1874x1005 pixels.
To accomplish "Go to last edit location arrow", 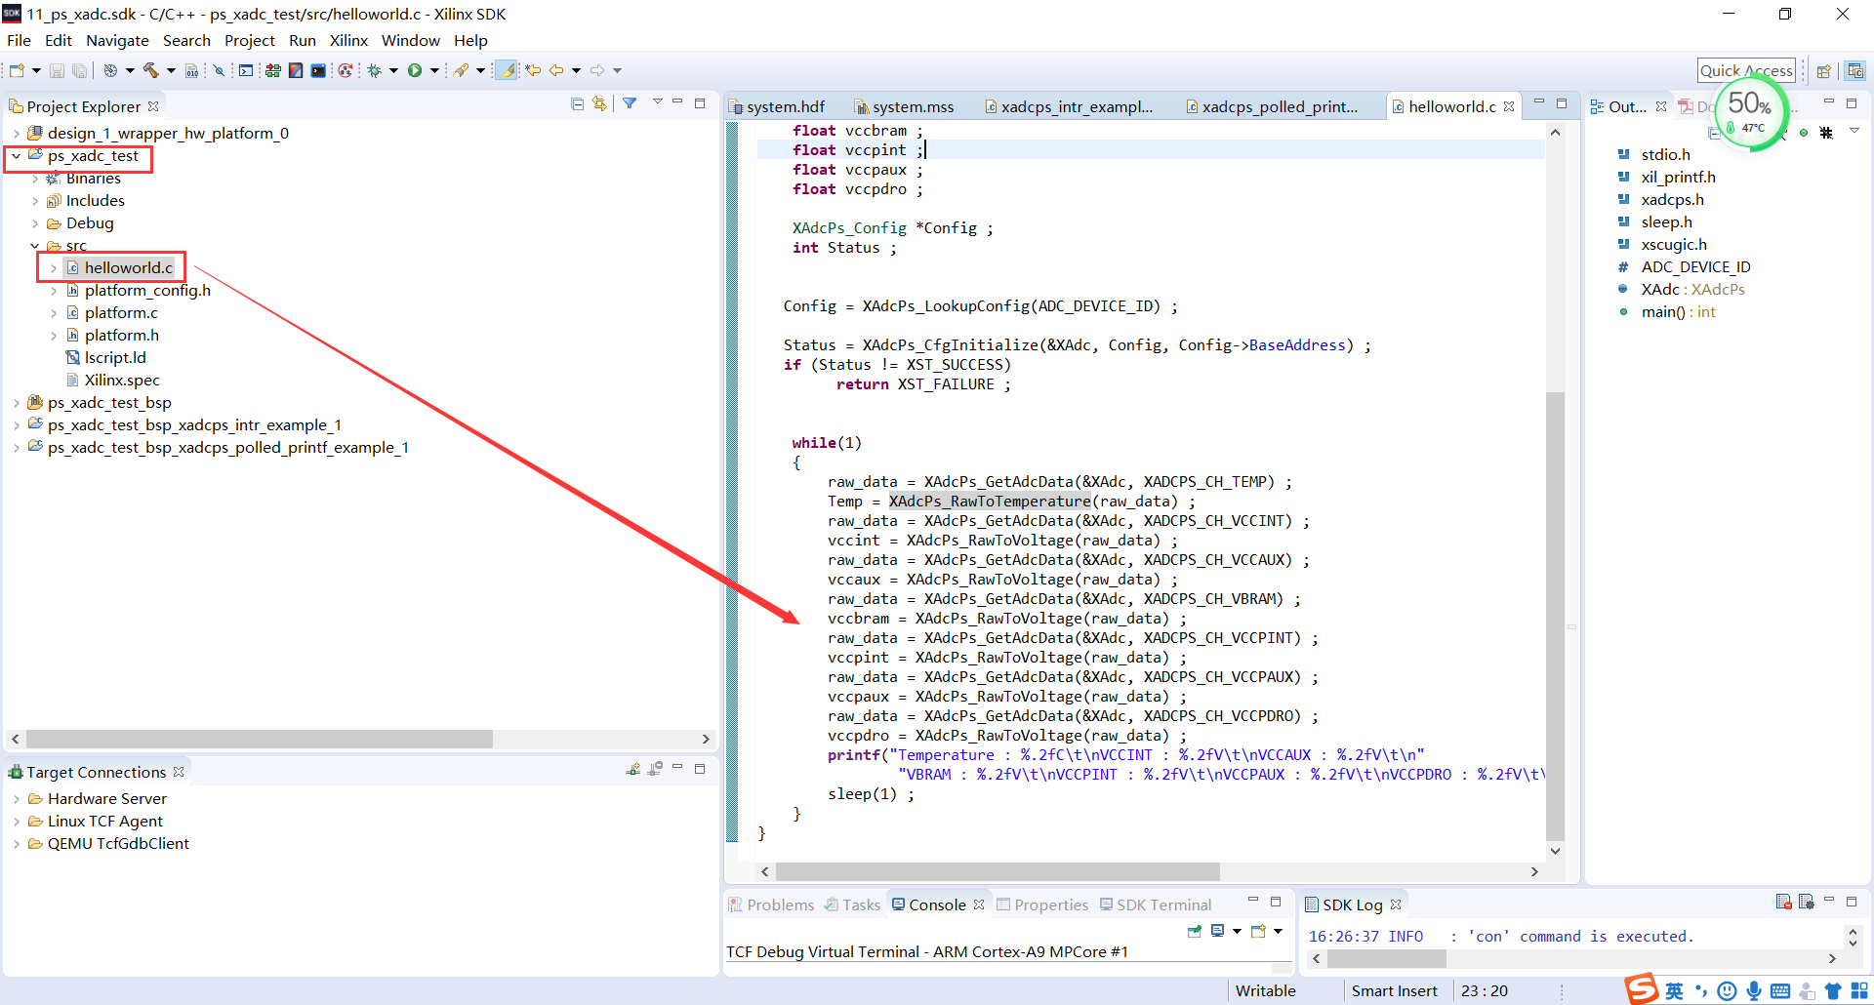I will click(x=533, y=70).
